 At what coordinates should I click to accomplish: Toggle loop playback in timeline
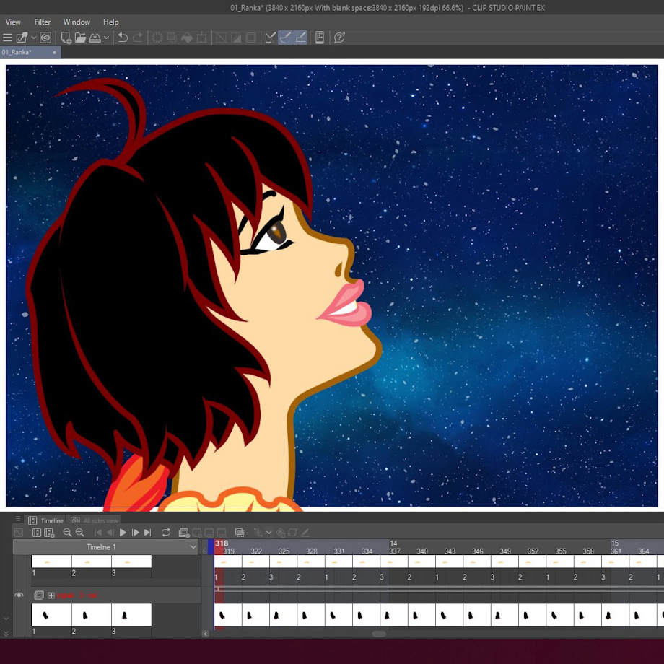point(166,533)
